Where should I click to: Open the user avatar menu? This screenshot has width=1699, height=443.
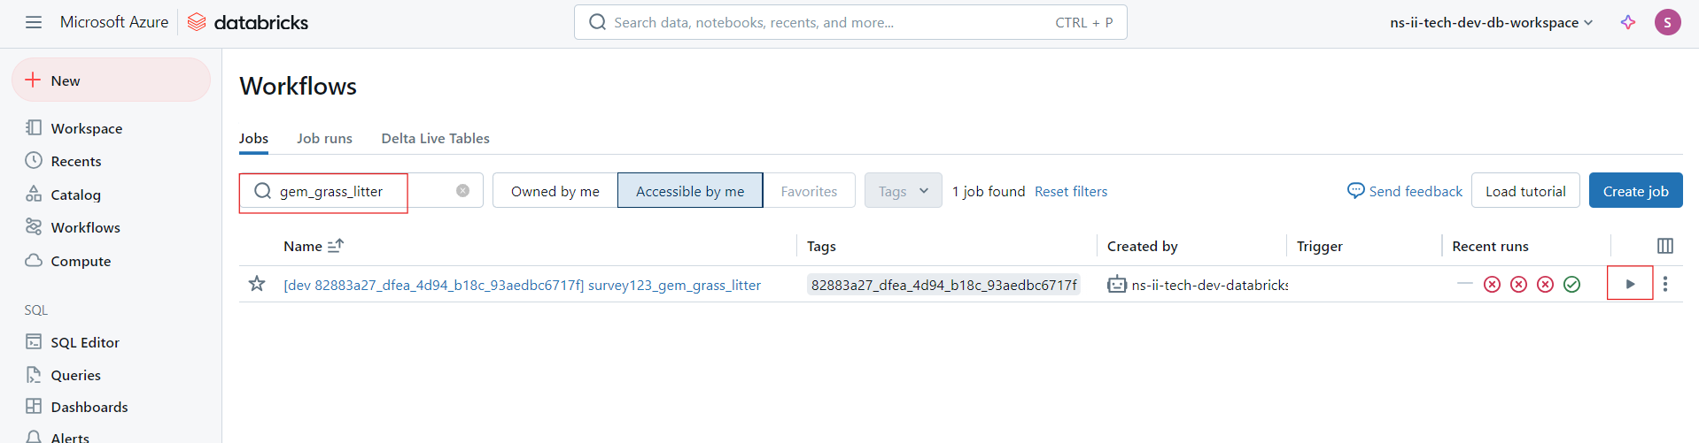(1668, 22)
